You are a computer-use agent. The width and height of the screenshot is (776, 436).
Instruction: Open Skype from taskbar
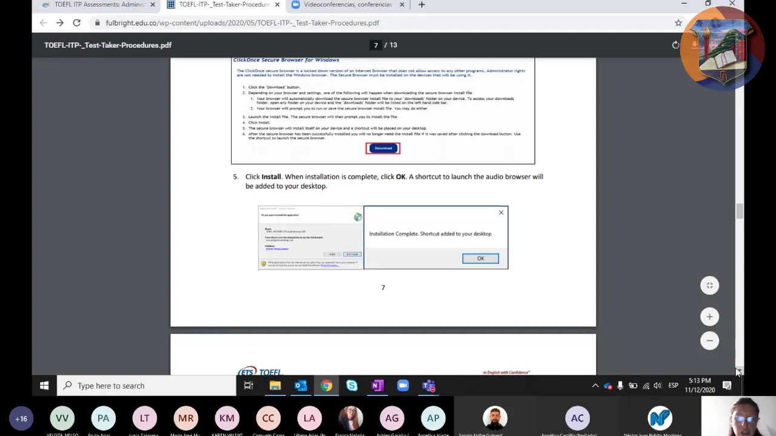pos(352,386)
